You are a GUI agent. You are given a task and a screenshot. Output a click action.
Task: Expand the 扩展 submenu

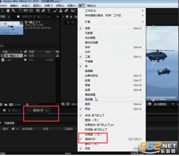coord(111,22)
